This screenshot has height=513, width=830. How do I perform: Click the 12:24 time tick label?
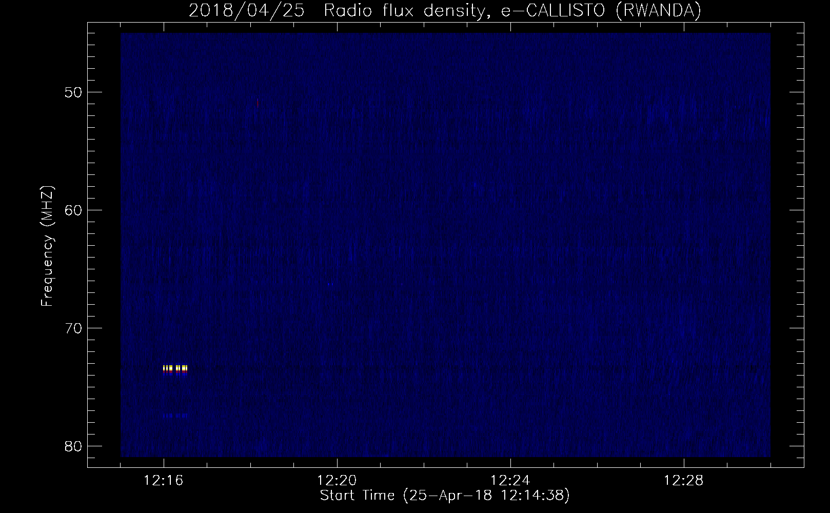pos(510,481)
